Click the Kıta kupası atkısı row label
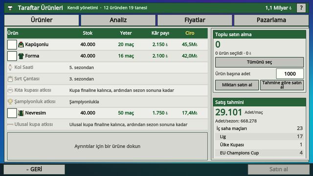This screenshot has height=176, width=313. pos(33,90)
